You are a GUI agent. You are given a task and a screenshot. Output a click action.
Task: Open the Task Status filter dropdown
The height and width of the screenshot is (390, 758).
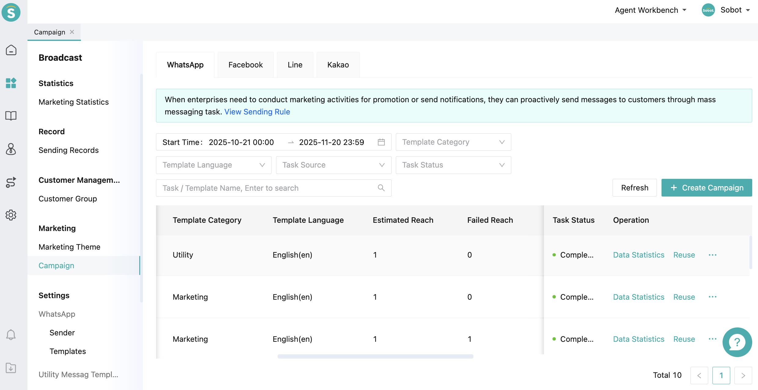point(453,165)
